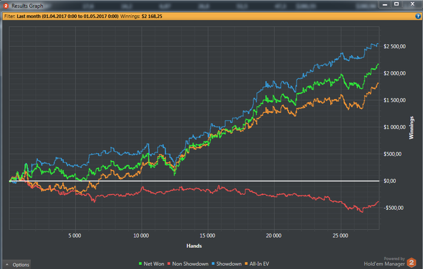423x269 pixels.
Task: Expand the Options panel
Action: pyautogui.click(x=18, y=265)
